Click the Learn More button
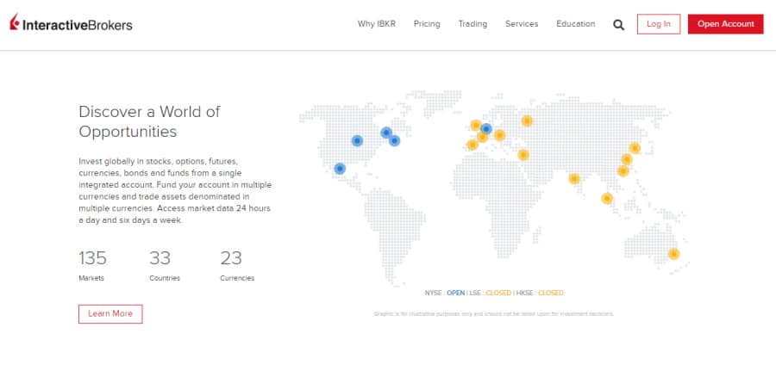This screenshot has height=377, width=776. 110,314
